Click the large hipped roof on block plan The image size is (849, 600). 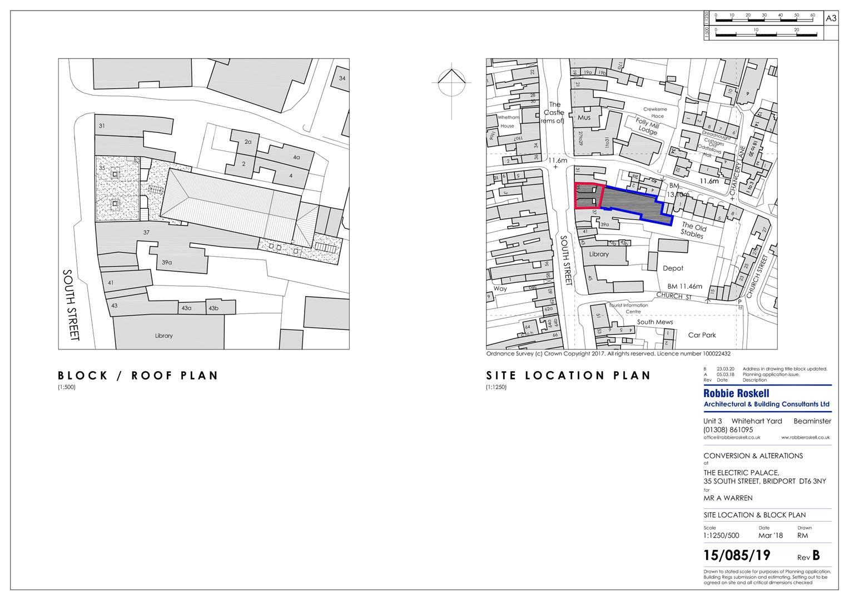point(232,204)
